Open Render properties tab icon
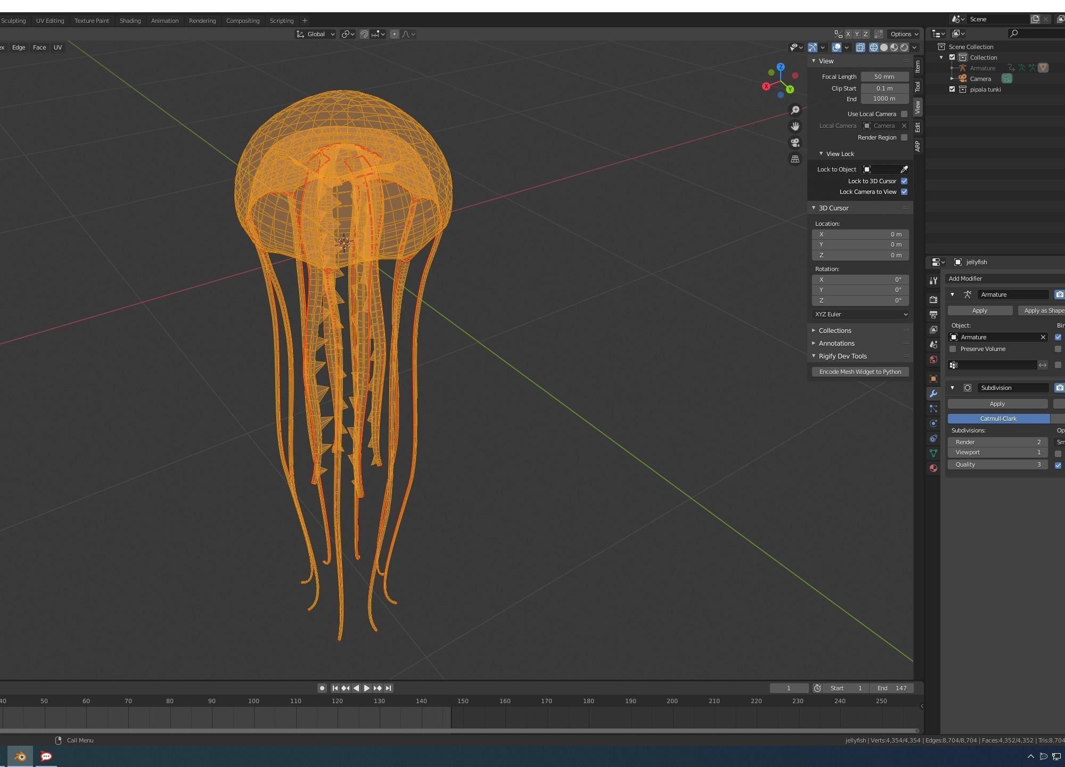The height and width of the screenshot is (767, 1065). tap(933, 300)
